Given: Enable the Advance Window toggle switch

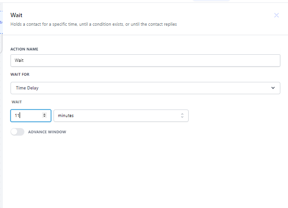Looking at the screenshot, I should (17, 132).
